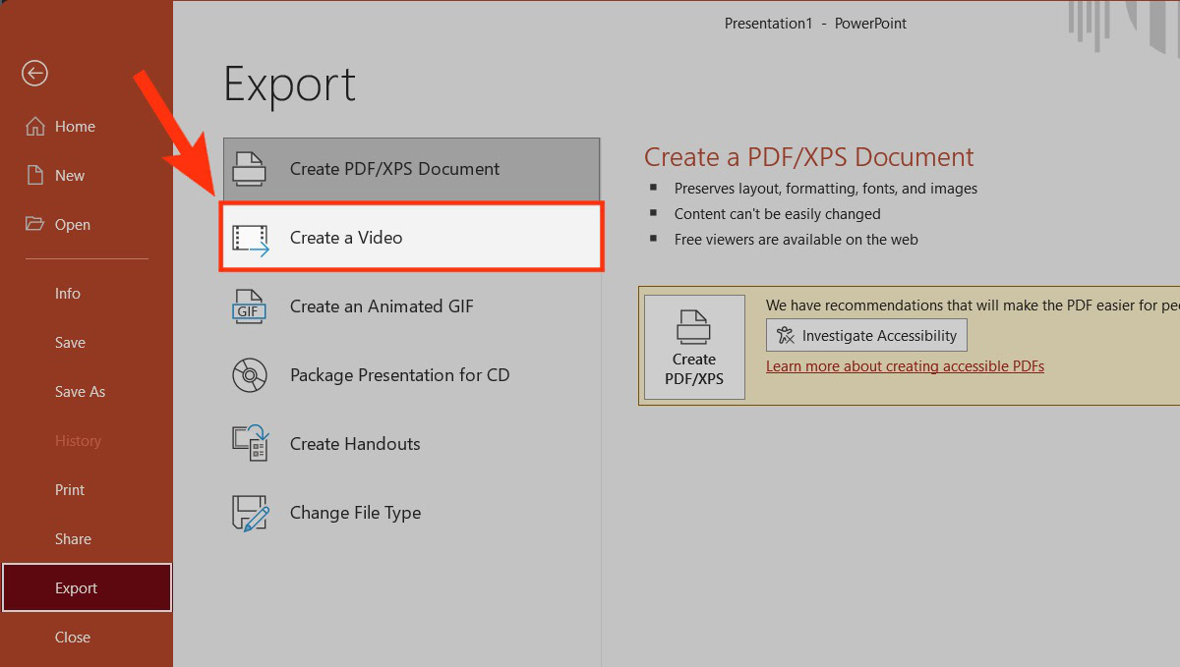Click the Change File Type icon

(250, 513)
